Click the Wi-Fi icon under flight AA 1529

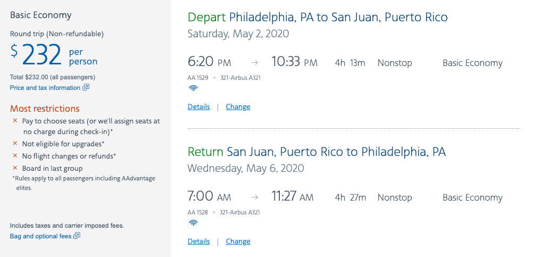click(x=193, y=88)
